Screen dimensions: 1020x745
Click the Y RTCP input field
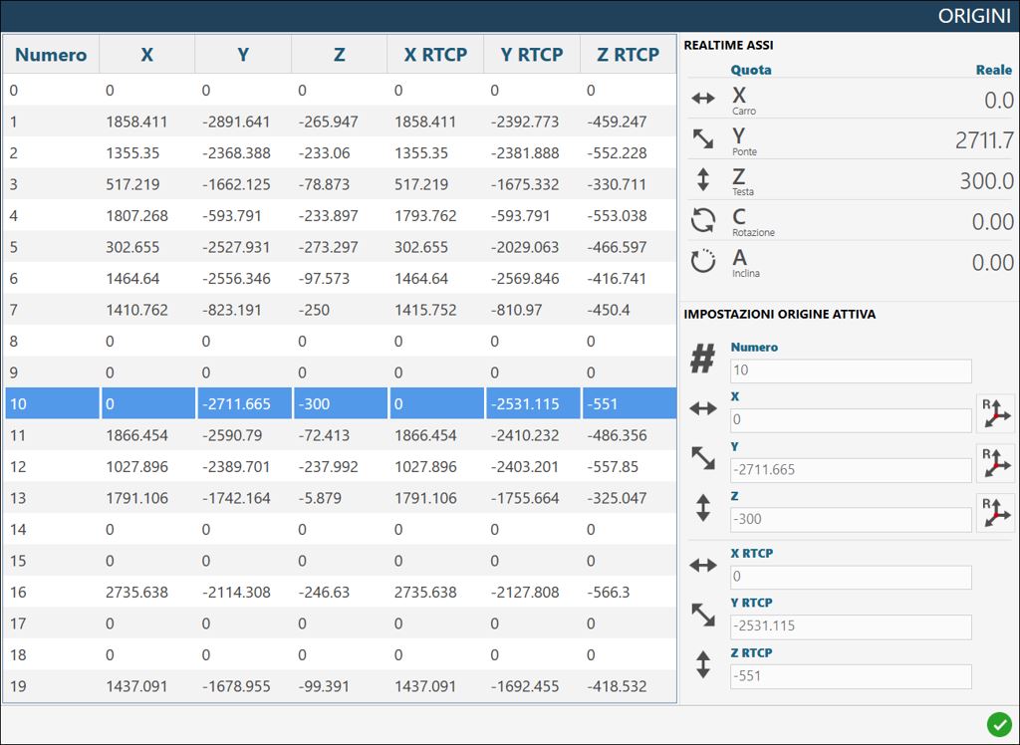click(x=851, y=626)
